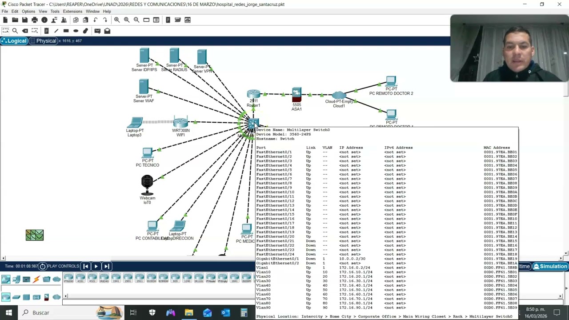The height and width of the screenshot is (320, 569).
Task: Click the device list left scroll arrow
Action: (x=65, y=296)
